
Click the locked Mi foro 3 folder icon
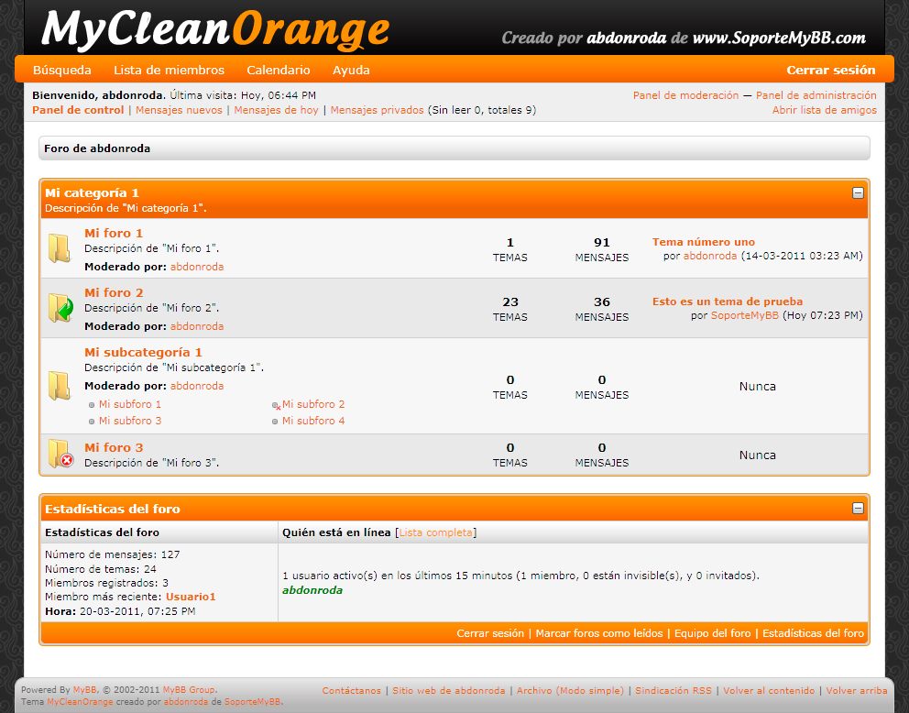pyautogui.click(x=60, y=455)
